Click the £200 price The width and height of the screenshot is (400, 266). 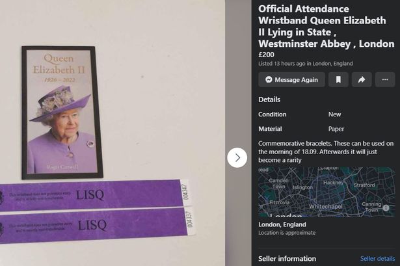266,55
